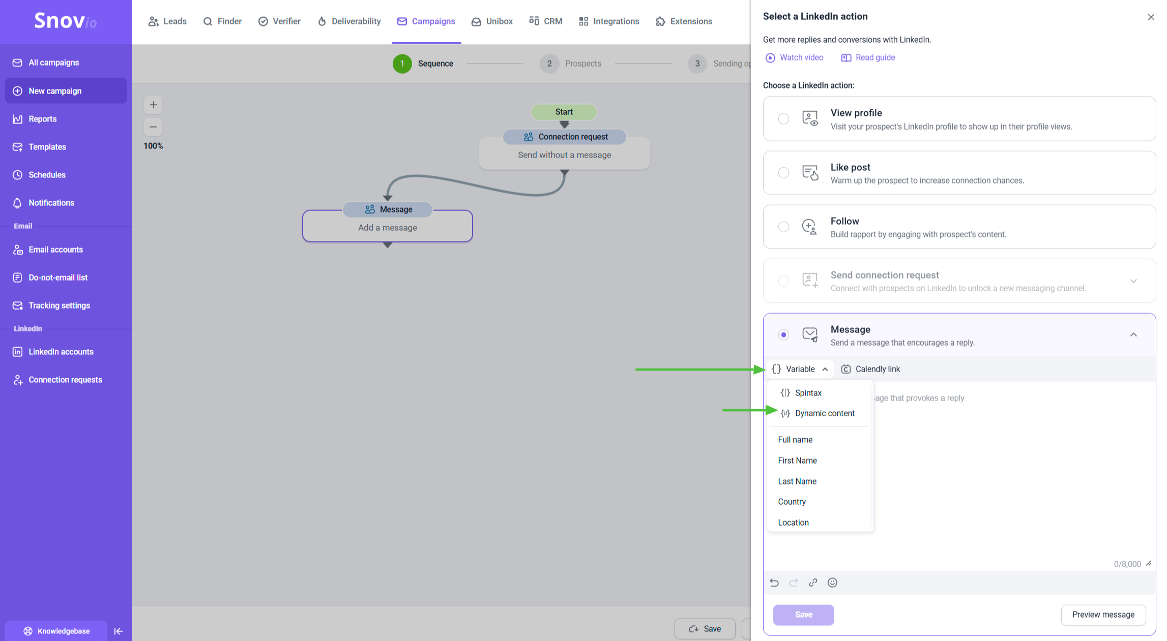This screenshot has width=1167, height=641.
Task: Select the Like post radio button
Action: pos(783,173)
